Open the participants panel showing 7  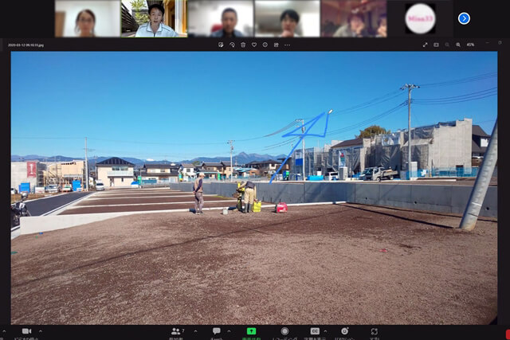click(178, 331)
